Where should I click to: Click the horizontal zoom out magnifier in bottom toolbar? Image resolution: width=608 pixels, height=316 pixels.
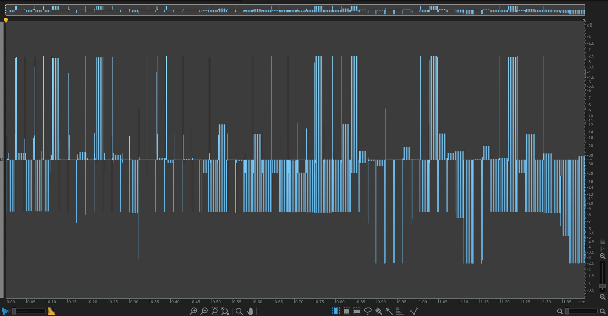pos(204,311)
